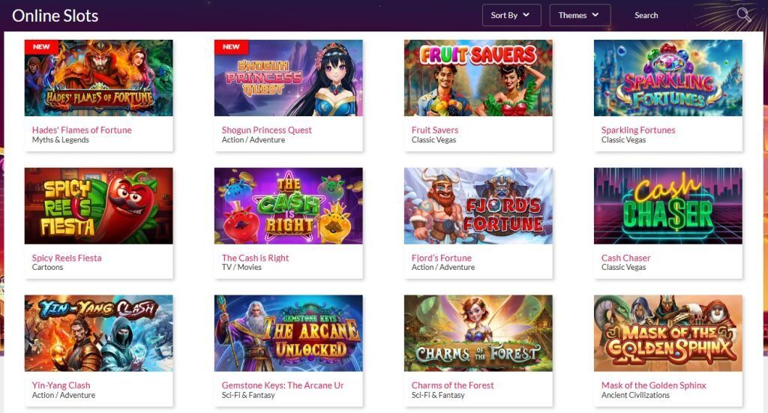This screenshot has width=768, height=413.
Task: Open the Sort By dropdown
Action: (511, 15)
